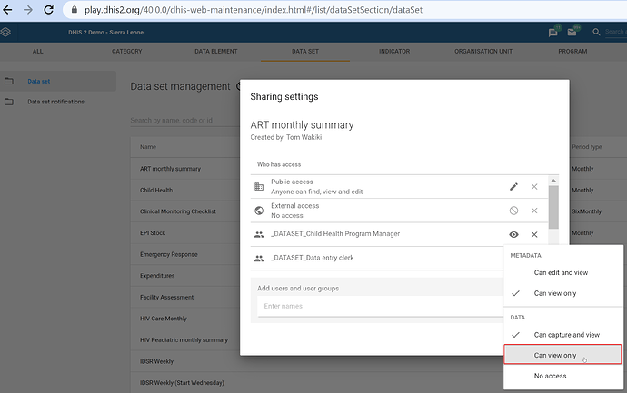Open Emergency Response data set row
Screen dimensions: 627x393
point(184,254)
